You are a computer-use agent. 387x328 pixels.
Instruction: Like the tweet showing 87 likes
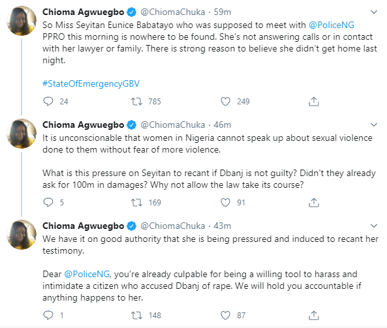[x=225, y=315]
